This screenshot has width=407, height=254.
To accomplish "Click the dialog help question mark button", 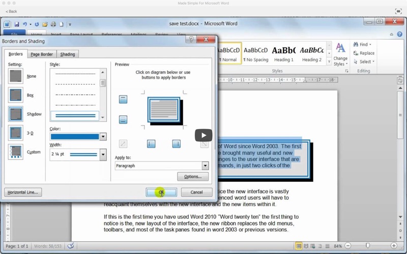I will click(191, 39).
